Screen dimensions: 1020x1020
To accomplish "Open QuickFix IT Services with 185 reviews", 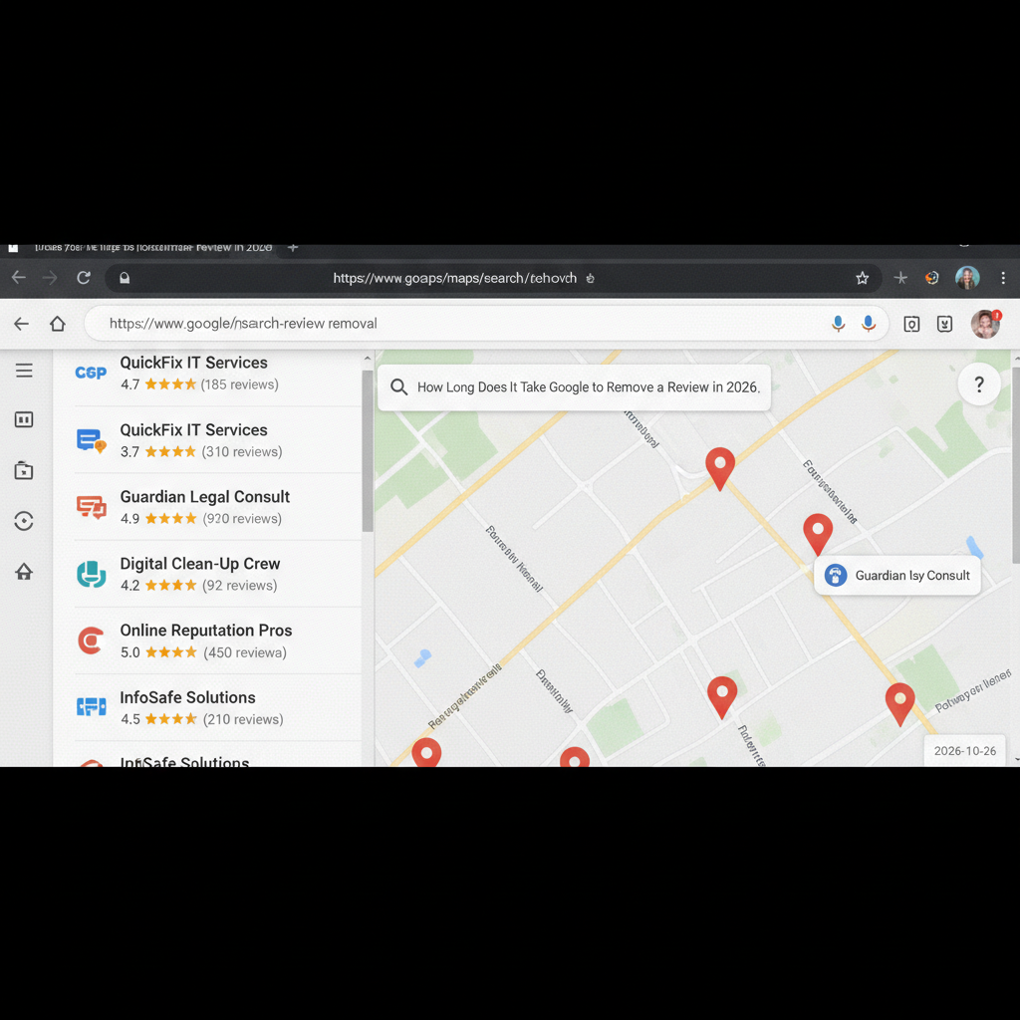I will pyautogui.click(x=218, y=374).
